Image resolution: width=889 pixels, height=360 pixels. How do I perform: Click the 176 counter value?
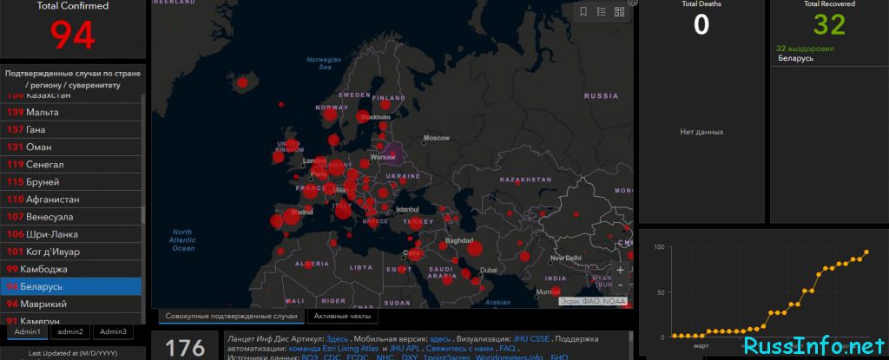pos(185,348)
